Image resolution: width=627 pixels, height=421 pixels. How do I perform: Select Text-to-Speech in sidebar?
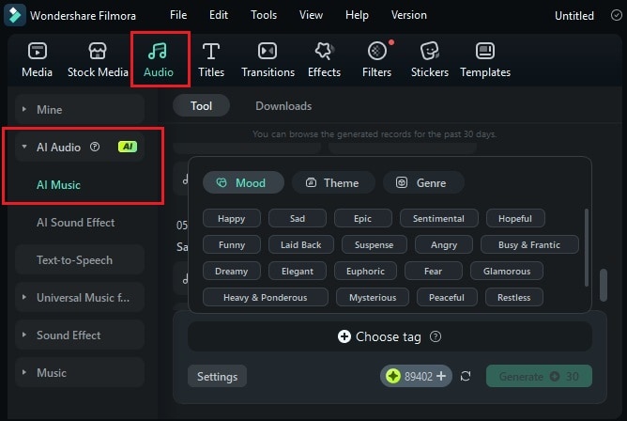pos(80,260)
